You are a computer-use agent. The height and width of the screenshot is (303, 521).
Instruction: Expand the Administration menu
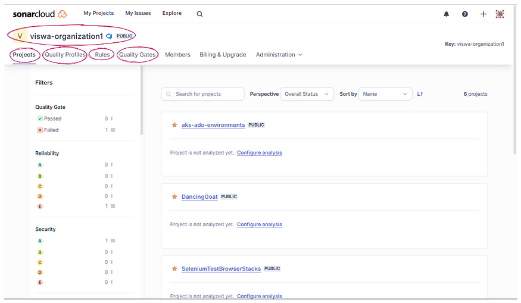tap(279, 55)
